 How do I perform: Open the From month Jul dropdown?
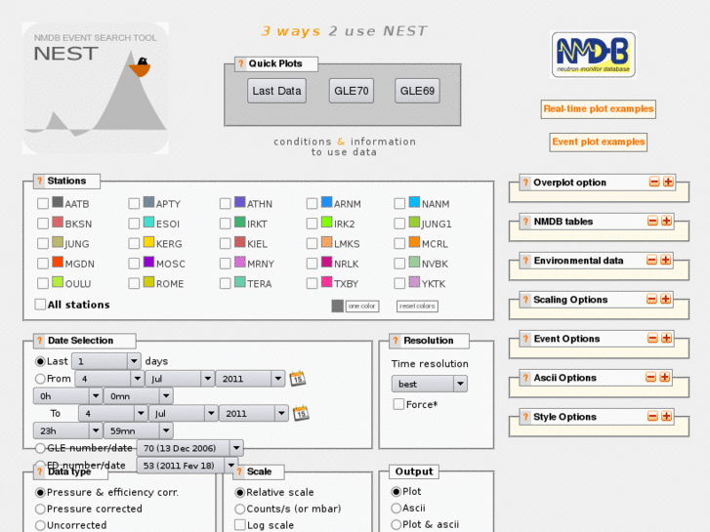point(180,379)
